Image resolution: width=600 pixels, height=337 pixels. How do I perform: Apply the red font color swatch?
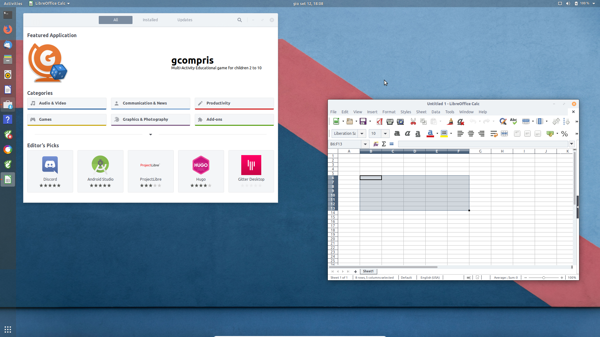tap(430, 134)
